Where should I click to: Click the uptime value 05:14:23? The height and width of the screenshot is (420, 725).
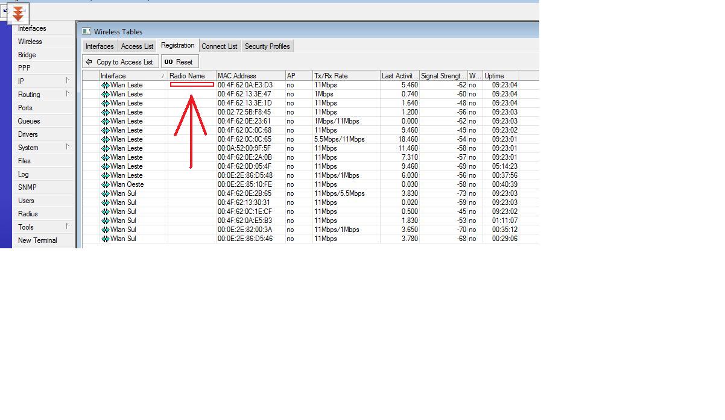pyautogui.click(x=504, y=166)
